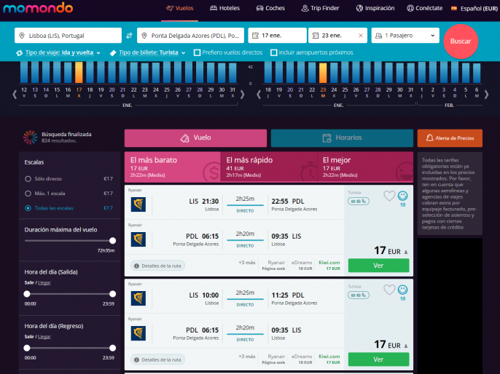Click the pin icon in Ponta Delgada field

144,36
